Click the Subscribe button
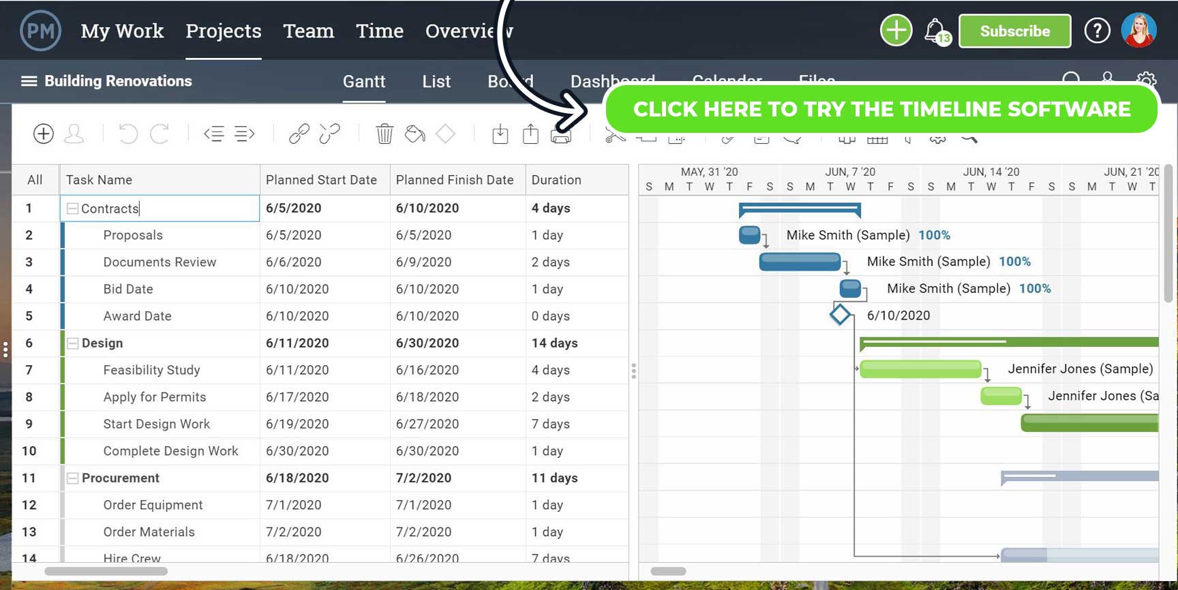 pos(1014,31)
